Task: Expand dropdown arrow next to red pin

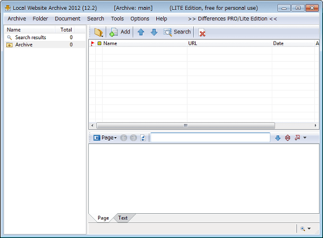Action: click(305, 138)
